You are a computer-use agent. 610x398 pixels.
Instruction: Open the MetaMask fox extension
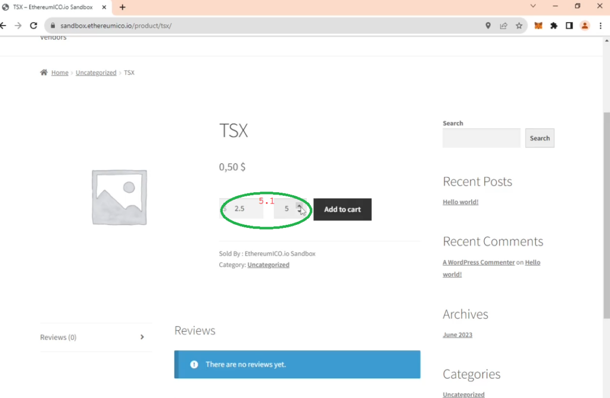(x=538, y=26)
